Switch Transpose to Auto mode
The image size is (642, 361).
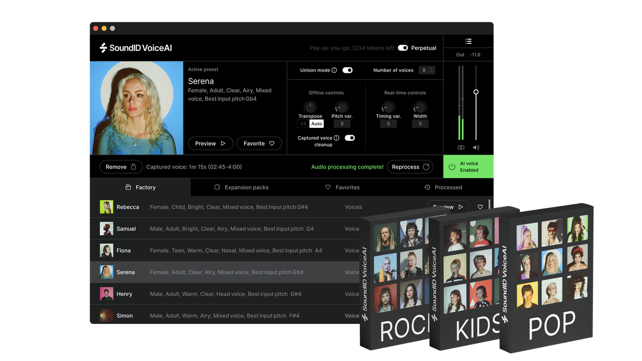(x=316, y=124)
